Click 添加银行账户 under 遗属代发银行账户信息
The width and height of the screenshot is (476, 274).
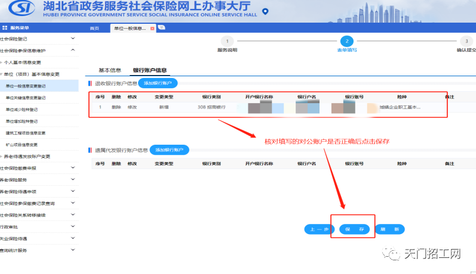click(169, 150)
